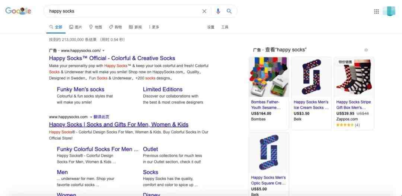Open the 更多 menu
The width and height of the screenshot is (402, 196).
(154, 27)
